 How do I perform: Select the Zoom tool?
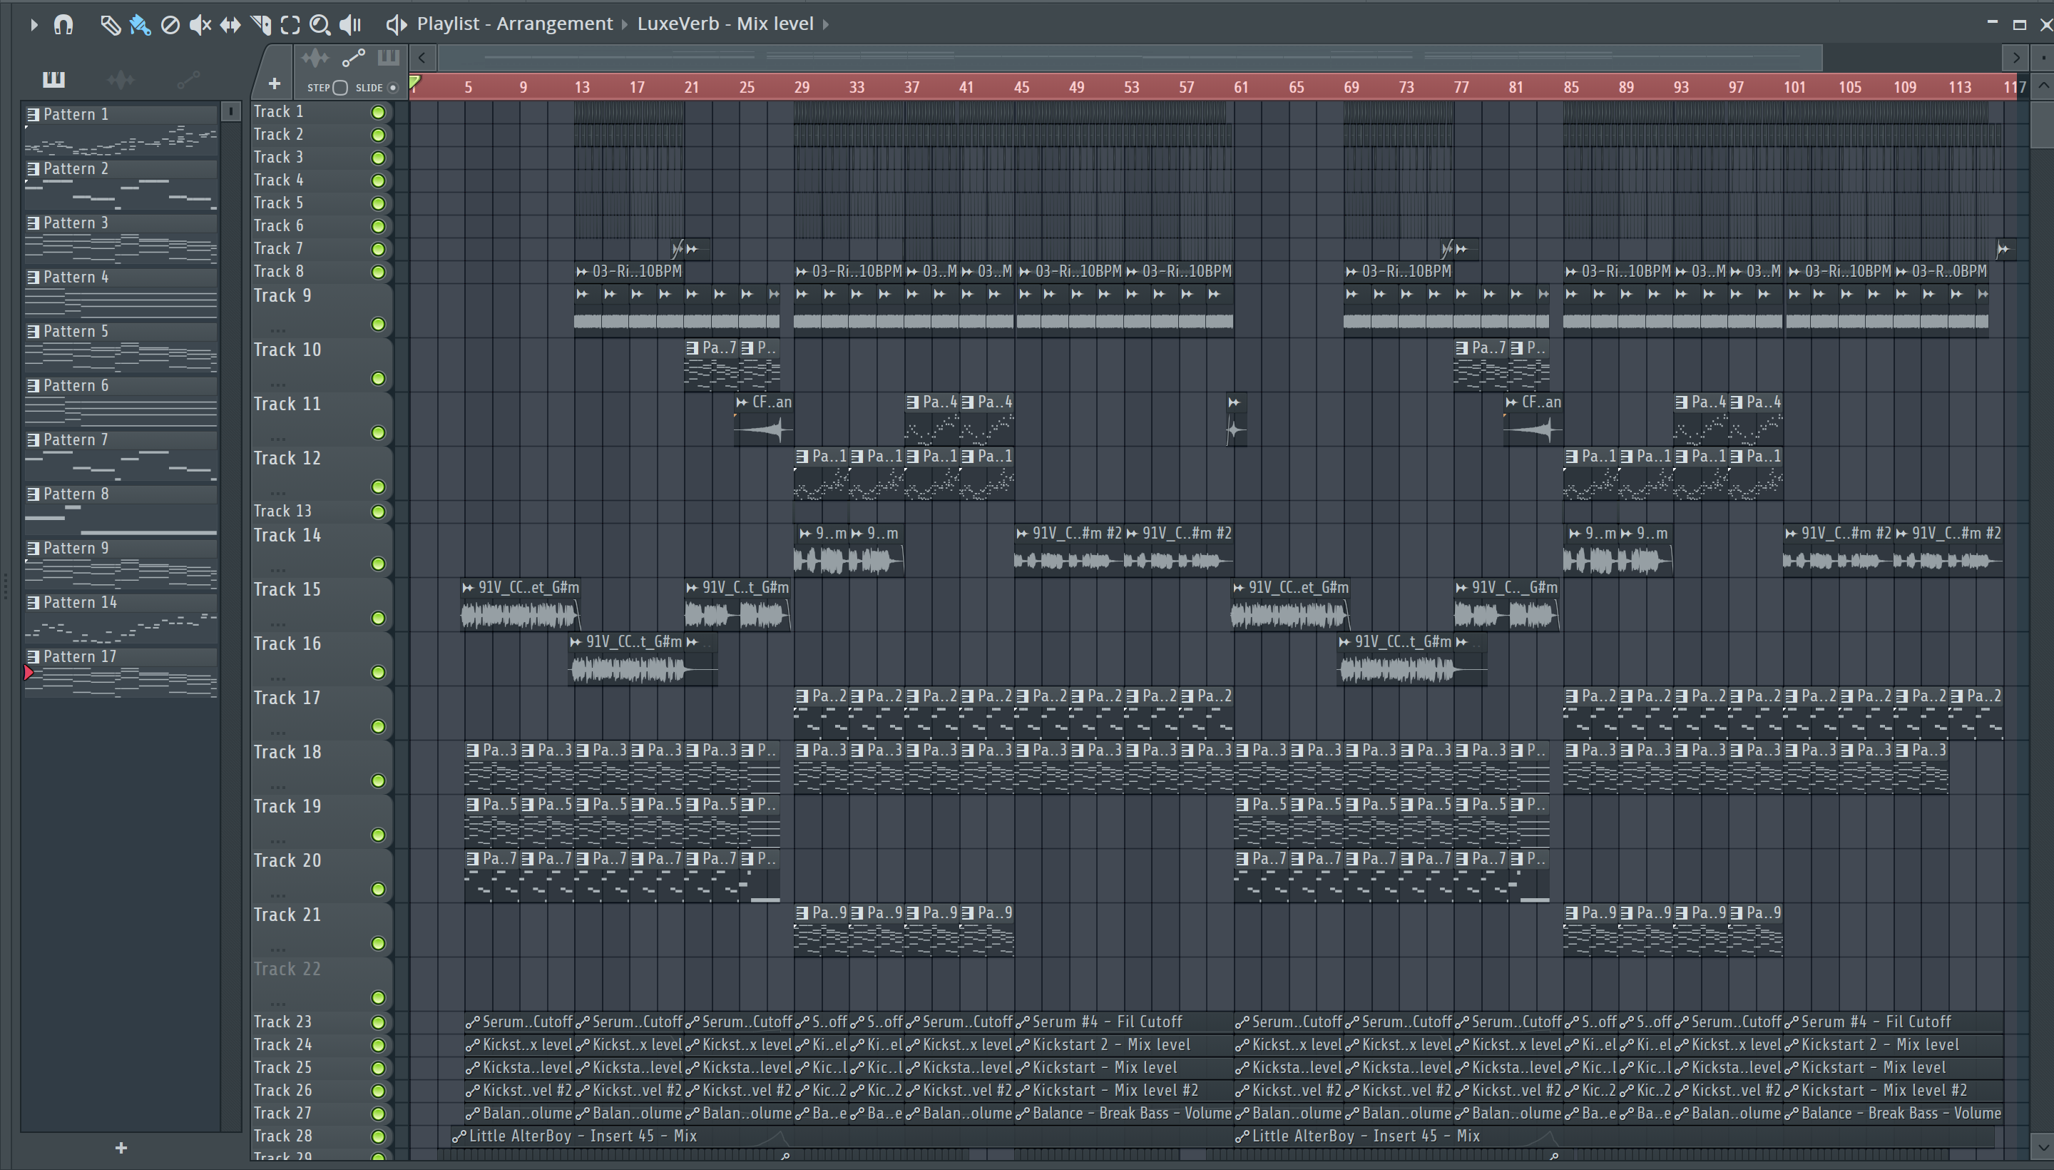(x=320, y=25)
